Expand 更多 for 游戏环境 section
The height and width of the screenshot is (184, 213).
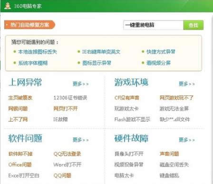point(187,84)
